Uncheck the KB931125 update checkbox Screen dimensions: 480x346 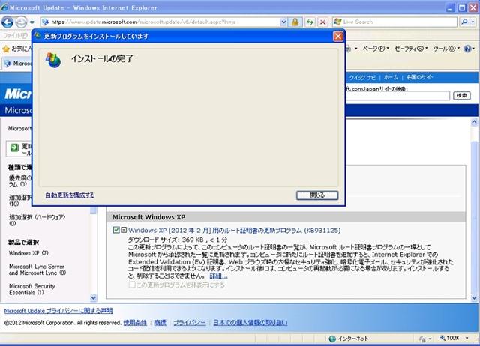(x=116, y=230)
